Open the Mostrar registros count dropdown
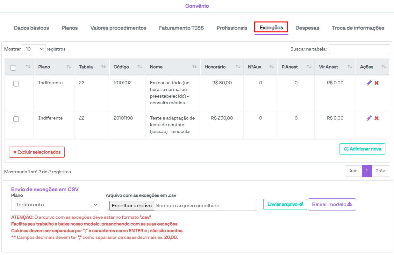 (x=34, y=49)
